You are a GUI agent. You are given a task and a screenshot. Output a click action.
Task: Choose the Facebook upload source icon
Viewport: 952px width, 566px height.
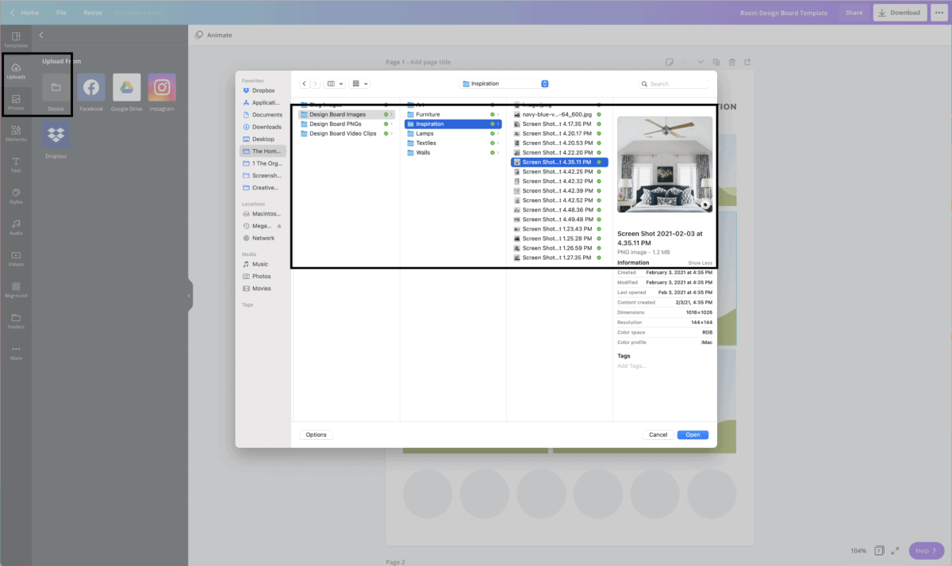(x=90, y=87)
